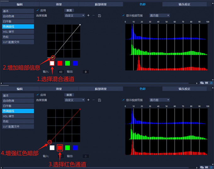Viewport: 214px width, 169px height.
Task: Open the 脸部效果 tab in the lower panel
Action: pos(101,89)
